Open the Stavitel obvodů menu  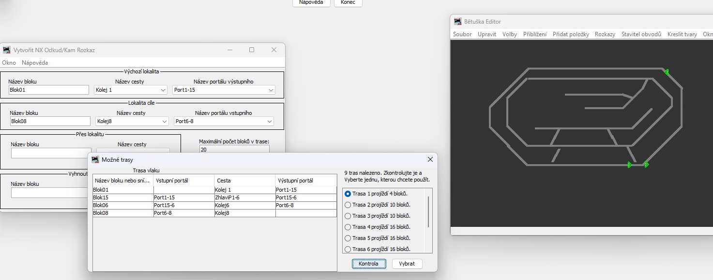pyautogui.click(x=641, y=34)
